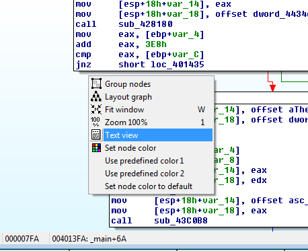The width and height of the screenshot is (308, 251).
Task: Choose Group nodes from context menu
Action: tap(151, 84)
